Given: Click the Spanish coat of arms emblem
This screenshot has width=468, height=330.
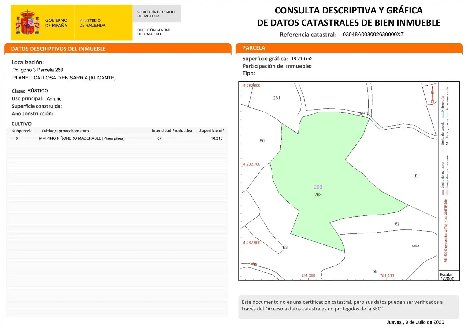Looking at the screenshot, I should (28, 22).
